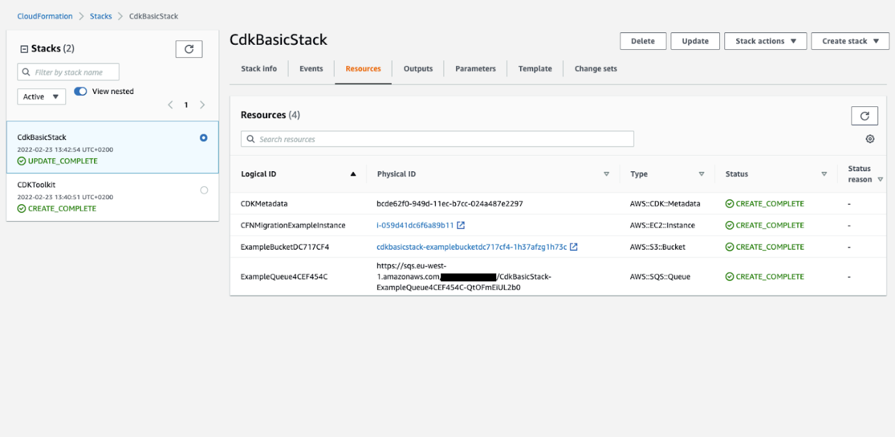Click AWS::CDK::Metadata type cell

665,204
